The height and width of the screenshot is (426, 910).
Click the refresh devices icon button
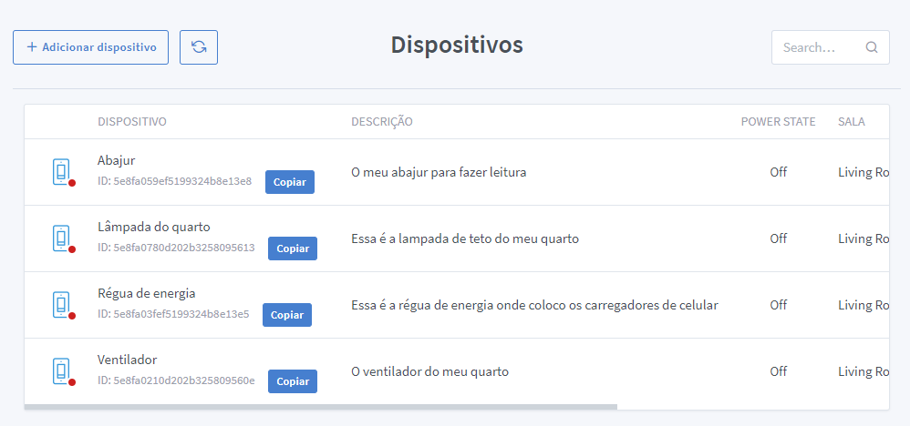[199, 47]
